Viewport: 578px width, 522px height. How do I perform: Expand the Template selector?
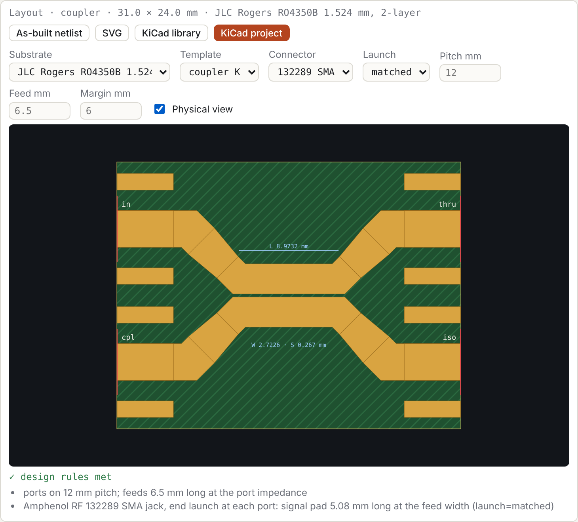coord(219,72)
